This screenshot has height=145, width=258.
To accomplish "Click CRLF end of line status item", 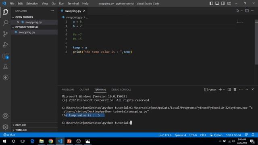I will 203,135.
